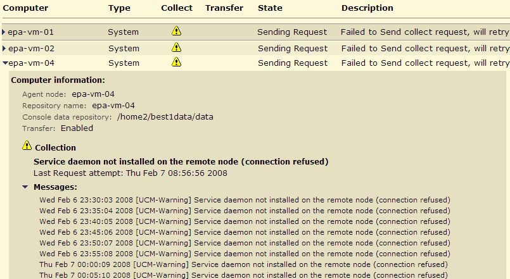Image resolution: width=510 pixels, height=279 pixels.
Task: Click the console data repository path /home2/best1data/data
Action: (165, 117)
